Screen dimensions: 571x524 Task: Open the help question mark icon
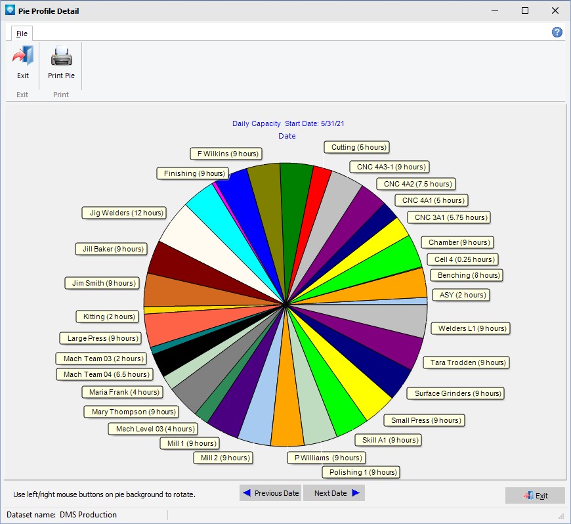pos(557,32)
